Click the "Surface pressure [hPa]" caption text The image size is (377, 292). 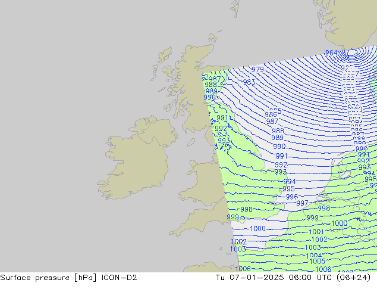(x=48, y=278)
